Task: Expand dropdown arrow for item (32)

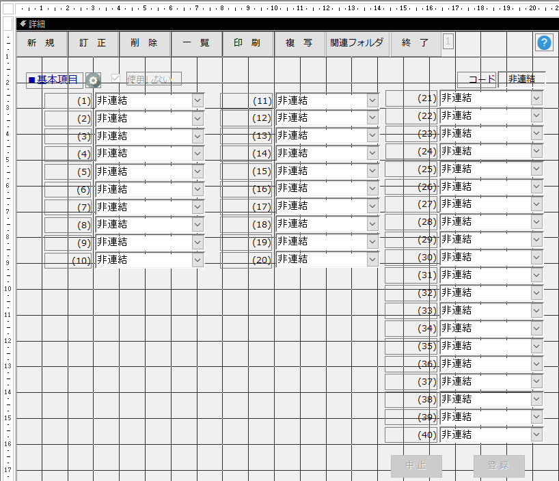Action: point(536,292)
